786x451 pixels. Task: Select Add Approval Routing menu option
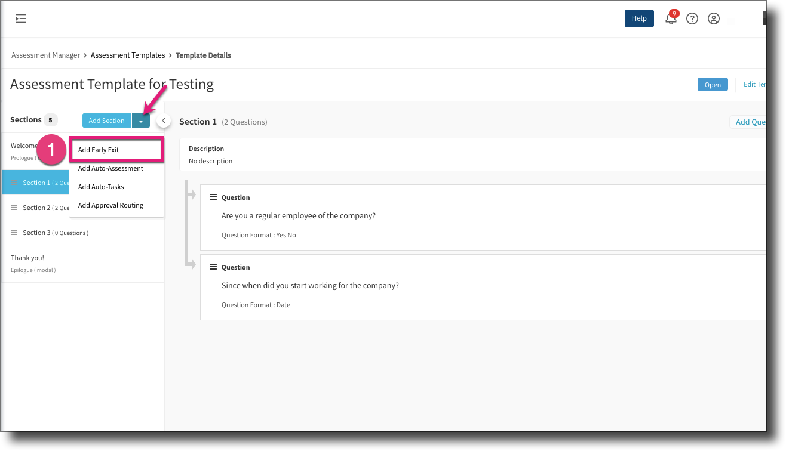pyautogui.click(x=110, y=205)
